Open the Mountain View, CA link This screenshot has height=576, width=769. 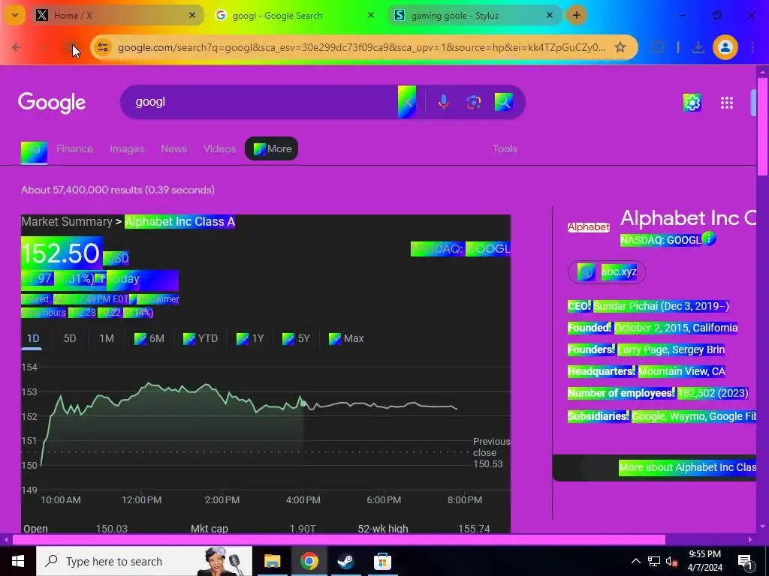(x=681, y=371)
